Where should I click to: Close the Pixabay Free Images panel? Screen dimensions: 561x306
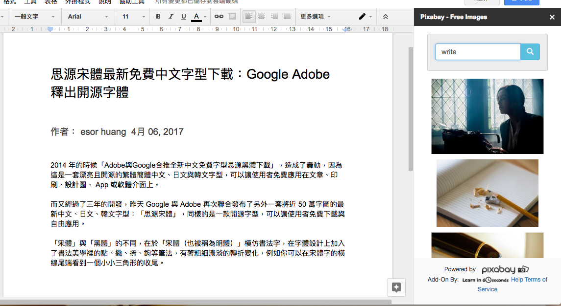pos(552,17)
